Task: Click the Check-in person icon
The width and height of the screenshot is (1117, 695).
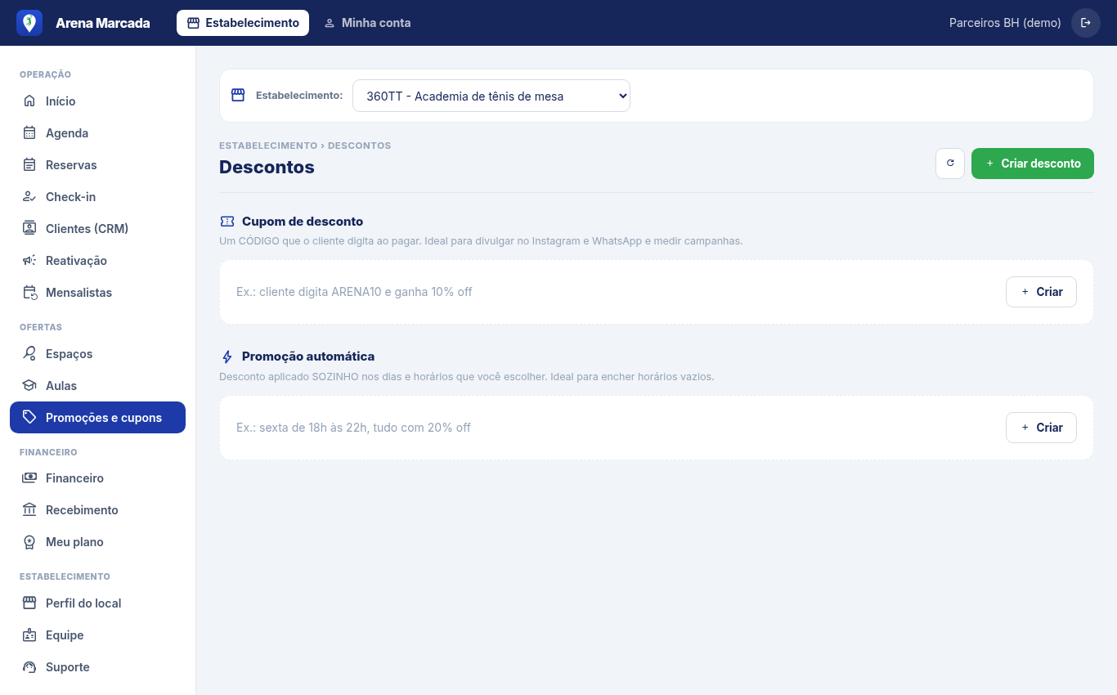Action: [x=29, y=197]
